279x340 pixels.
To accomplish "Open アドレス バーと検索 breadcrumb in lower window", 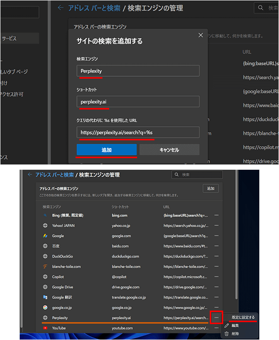I will pyautogui.click(x=54, y=175).
